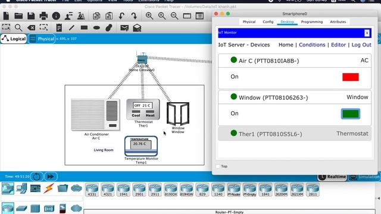Choose the Select tool
Screen dimensions: 381x214
(6, 27)
